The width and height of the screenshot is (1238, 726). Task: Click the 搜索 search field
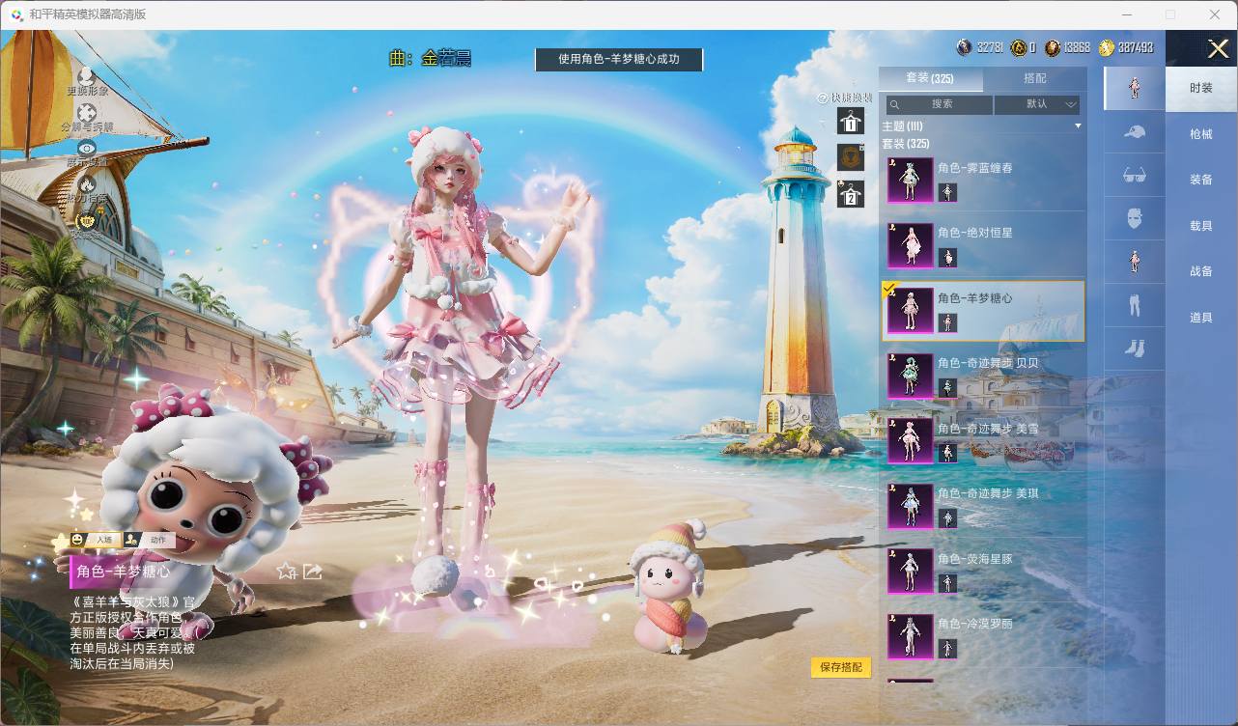939,104
